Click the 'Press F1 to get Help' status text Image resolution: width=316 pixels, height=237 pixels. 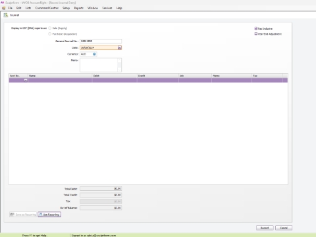[34, 235]
